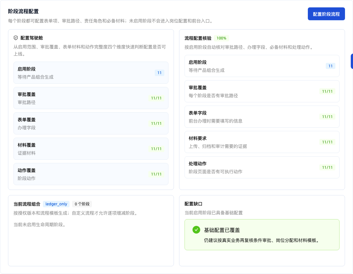Click the 配置阶段流程 button
This screenshot has height=274, width=353.
pyautogui.click(x=326, y=14)
